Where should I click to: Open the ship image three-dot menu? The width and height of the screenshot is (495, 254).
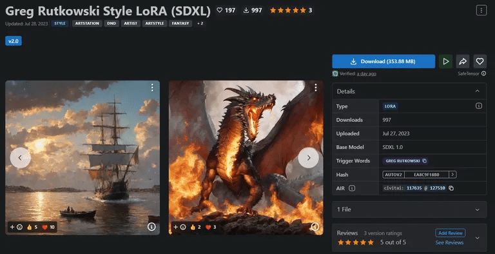click(152, 88)
